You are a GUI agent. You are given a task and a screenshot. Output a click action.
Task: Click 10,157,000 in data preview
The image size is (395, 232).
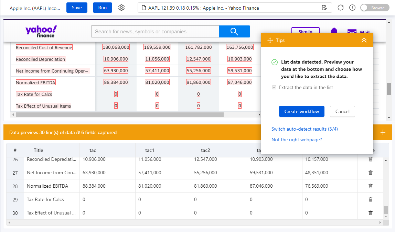[x=317, y=159]
